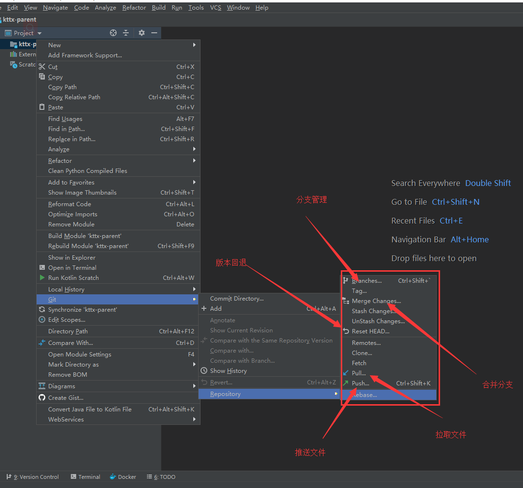The image size is (523, 488).
Task: Expand the WebServices submenu
Action: [x=194, y=419]
